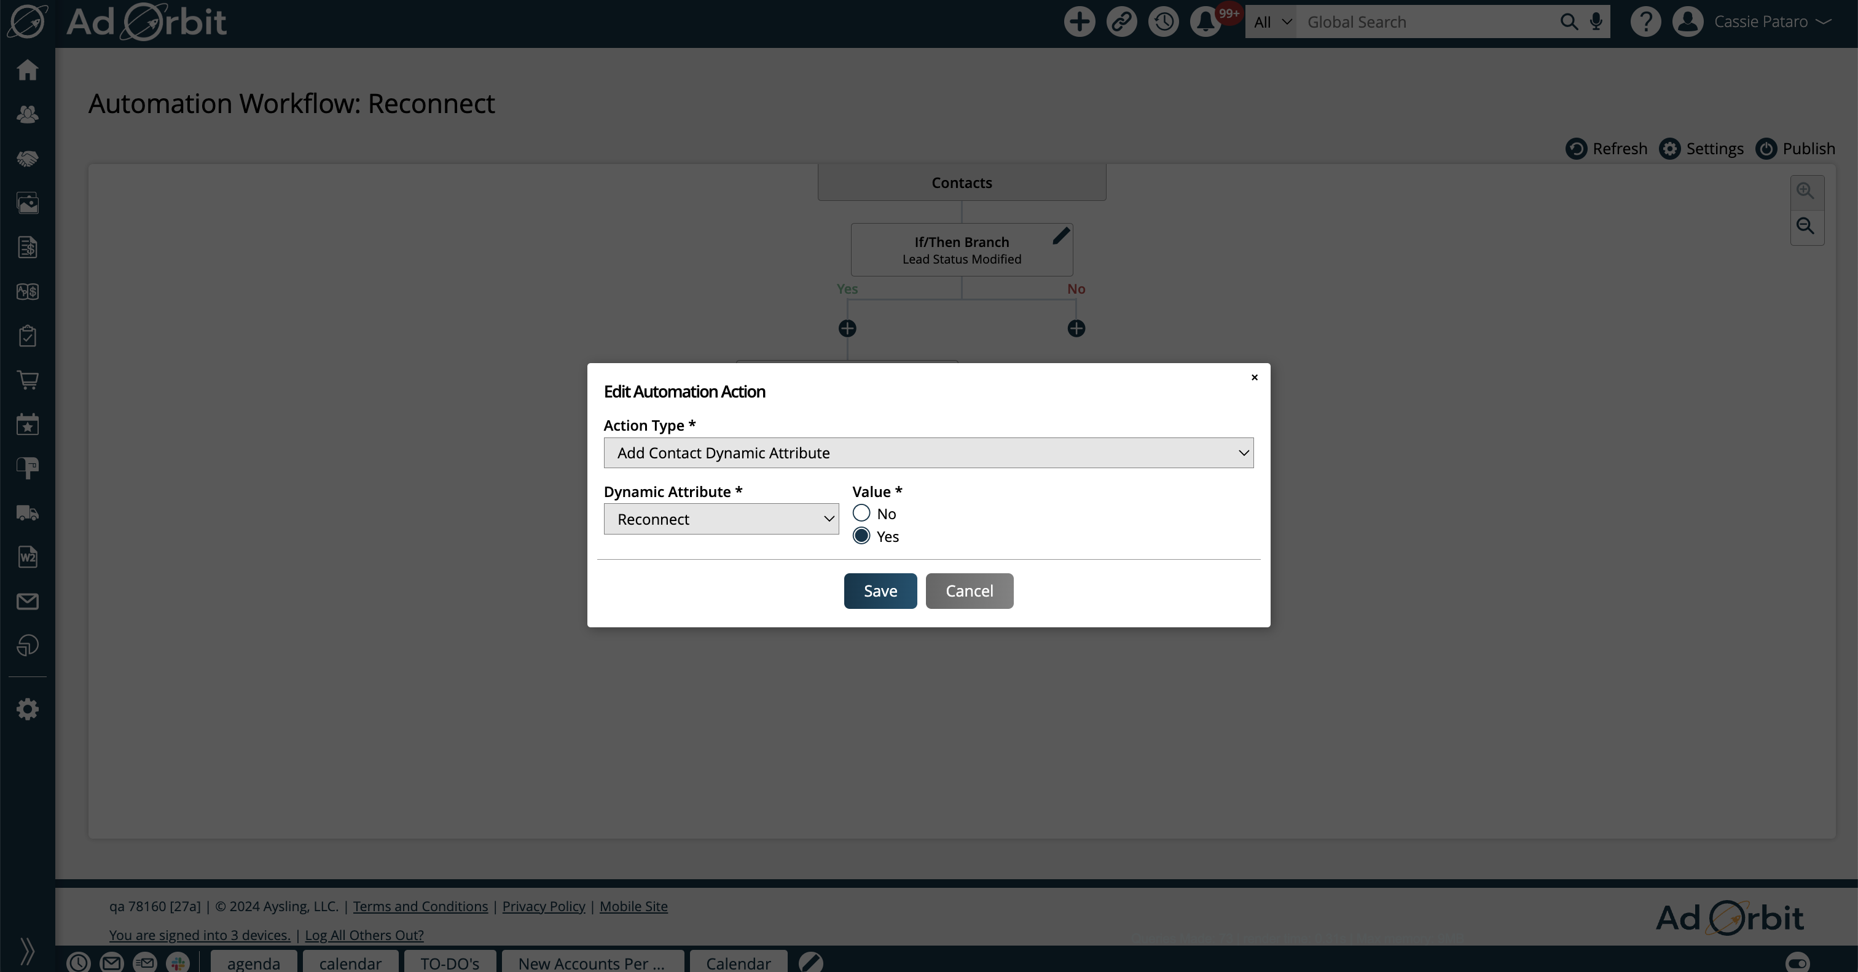Click the Save button in the dialog

879,590
